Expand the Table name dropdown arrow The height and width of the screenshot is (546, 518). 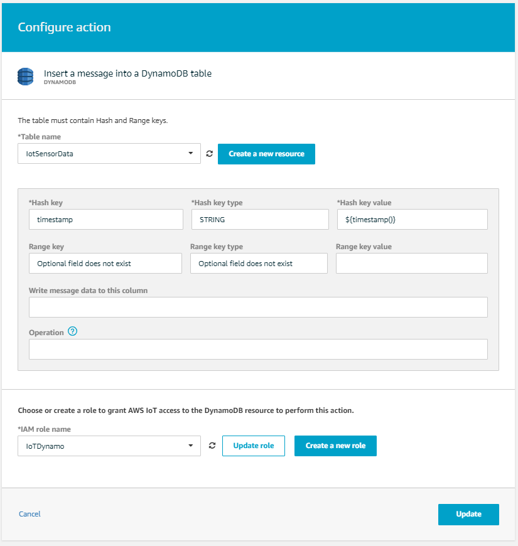(x=190, y=154)
